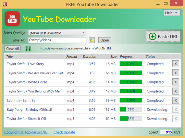Select Taylor Swift - Shake It Off title
Image resolution: width=185 pixels, height=138 pixels.
pyautogui.click(x=26, y=119)
